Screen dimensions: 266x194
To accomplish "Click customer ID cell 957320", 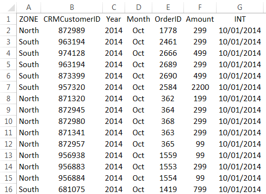I will coord(72,87).
